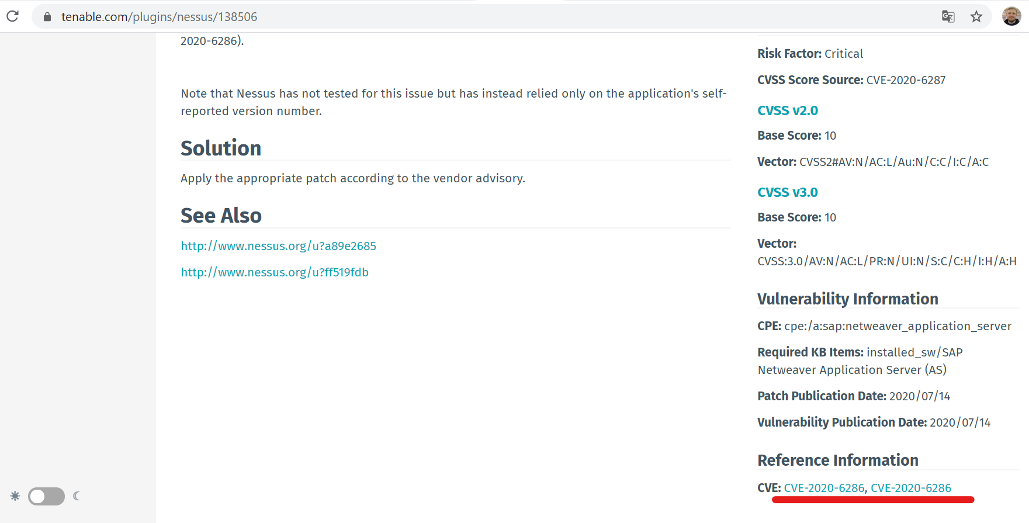
Task: Open the nessus.org u?ff519fdb link
Action: pyautogui.click(x=275, y=272)
